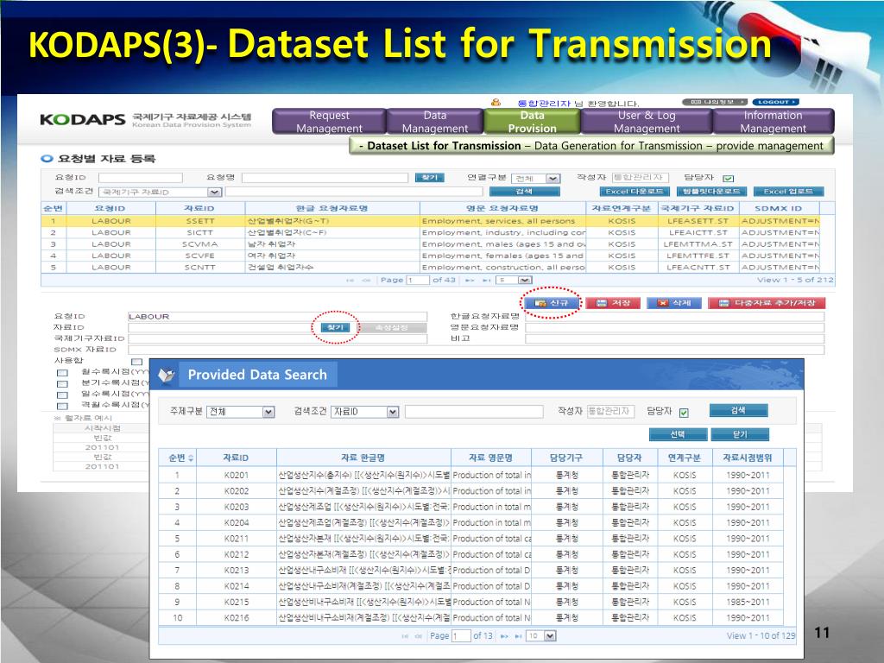Go to last page in main dataset pager
The image size is (884, 663).
pyautogui.click(x=486, y=281)
